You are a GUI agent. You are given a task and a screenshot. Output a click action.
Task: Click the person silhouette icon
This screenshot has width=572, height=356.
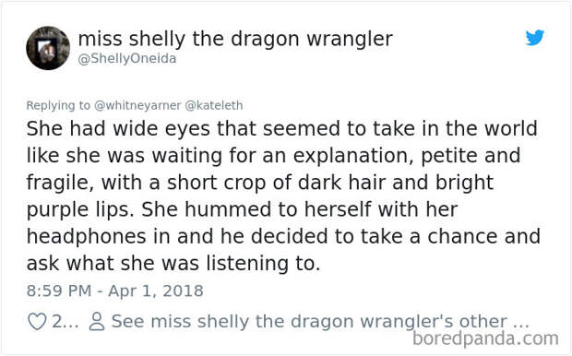click(x=97, y=321)
